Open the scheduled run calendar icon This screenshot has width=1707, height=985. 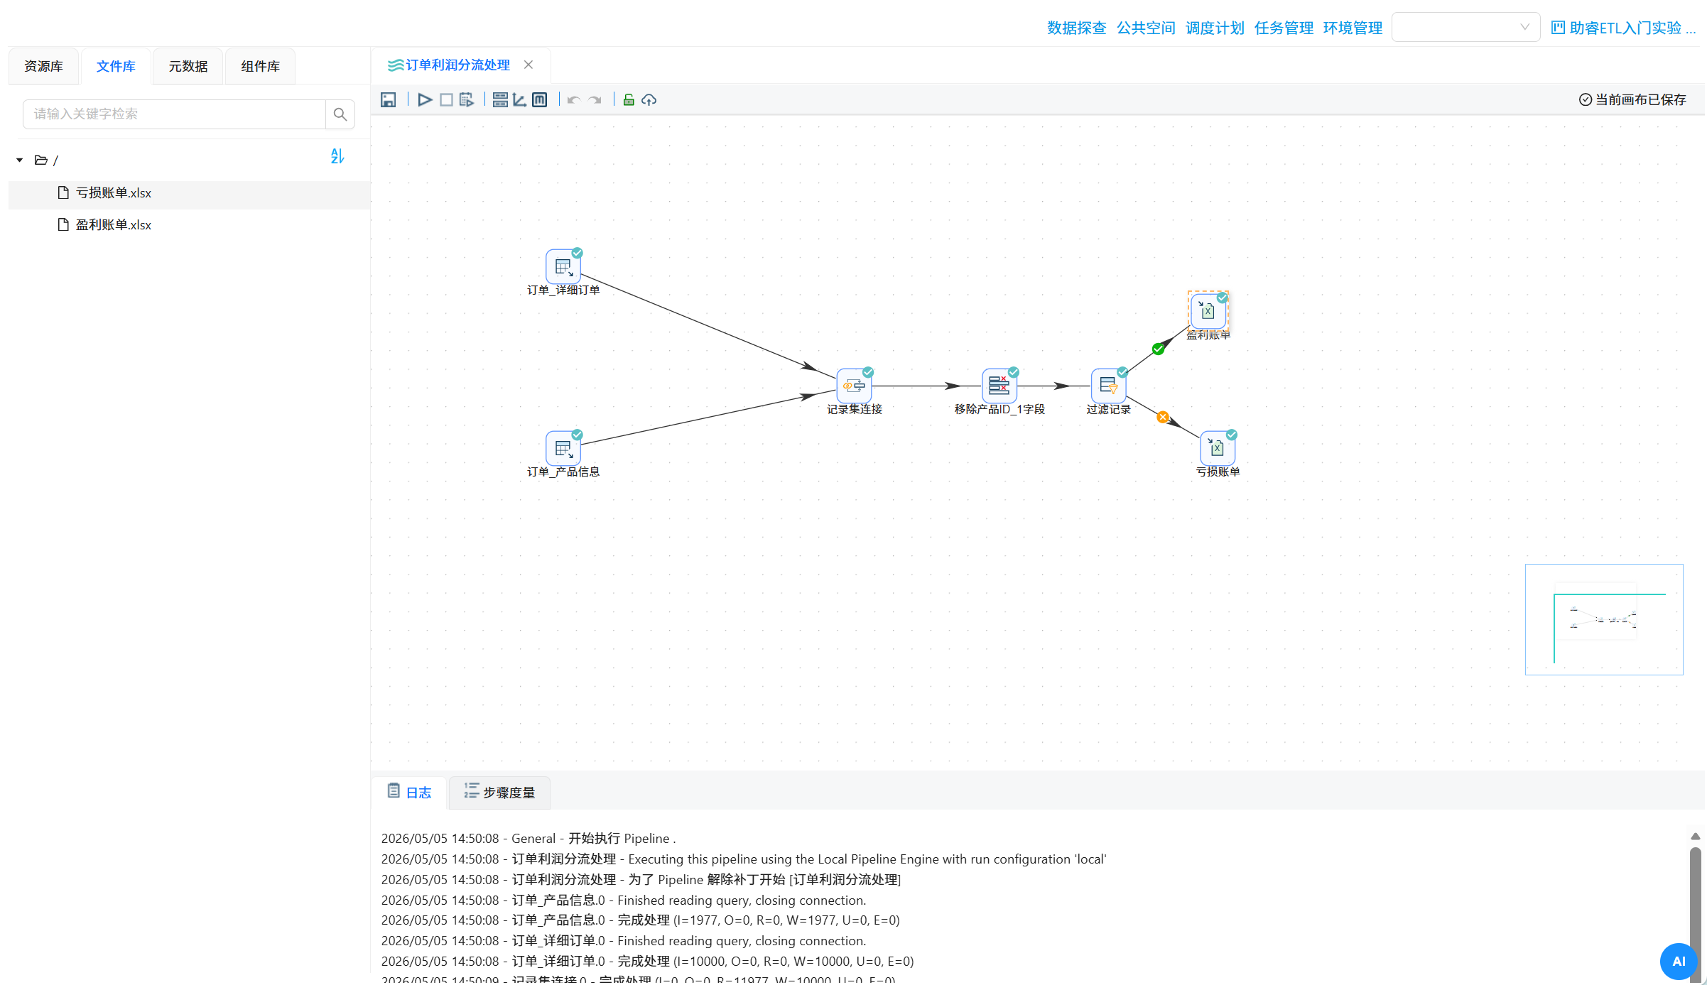pos(466,100)
